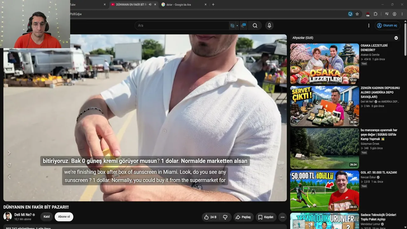Click the Atakan & Cemile channel name

[x=370, y=55]
